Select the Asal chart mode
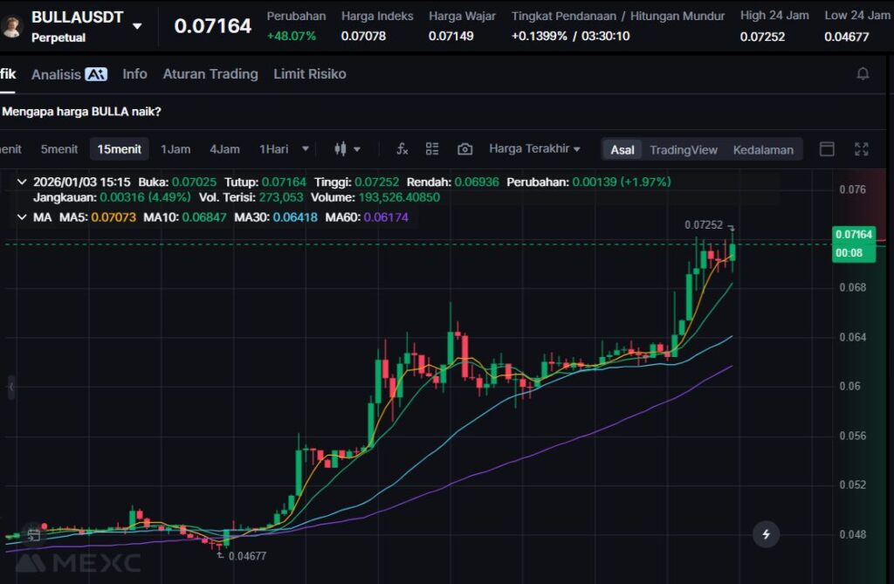894x584 pixels. click(x=622, y=149)
